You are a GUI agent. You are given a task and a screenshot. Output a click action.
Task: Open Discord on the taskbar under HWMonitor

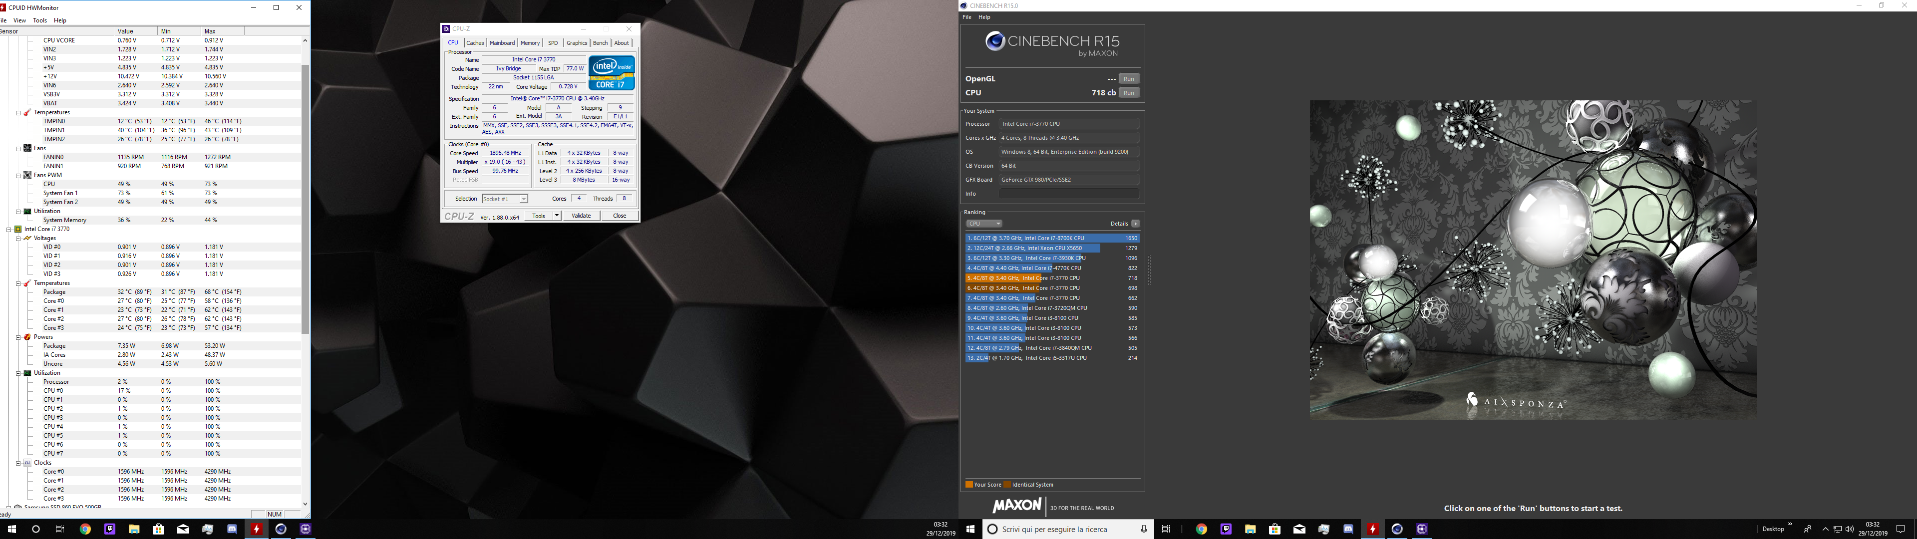point(232,530)
